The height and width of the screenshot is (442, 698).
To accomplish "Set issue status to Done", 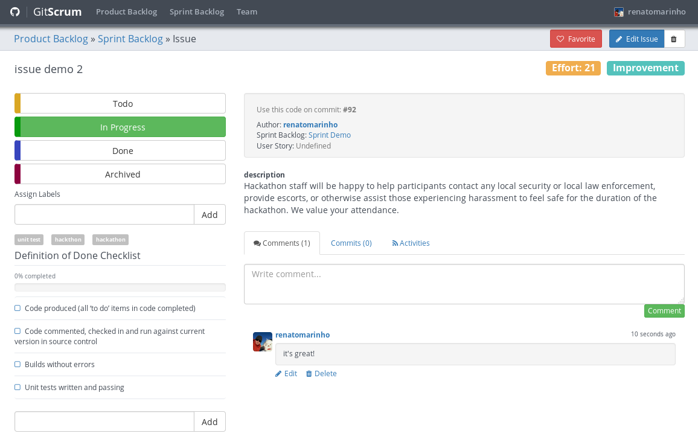I will coord(123,151).
